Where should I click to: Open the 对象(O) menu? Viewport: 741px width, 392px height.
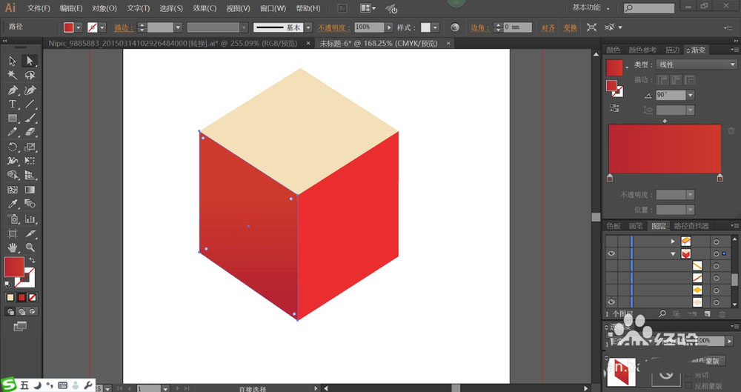(x=104, y=8)
